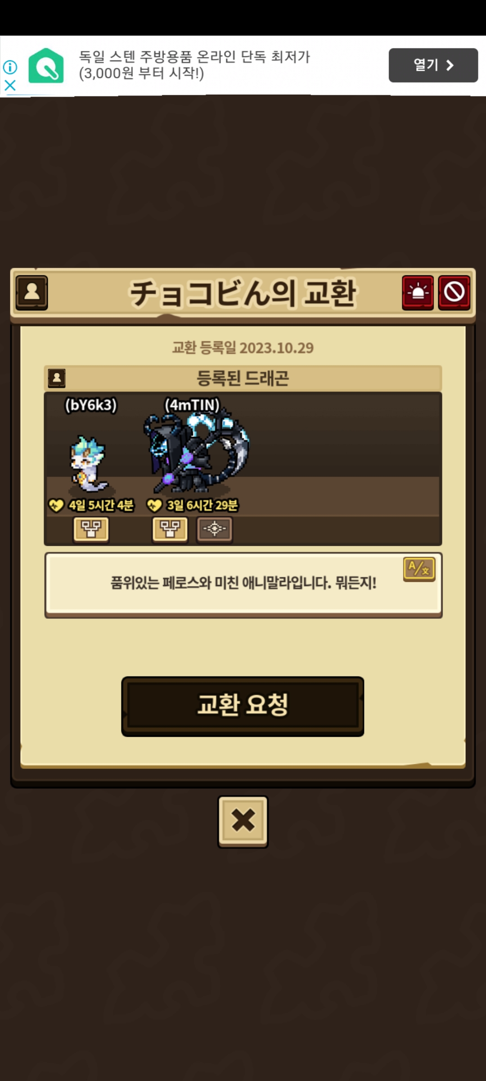Tap the 4일 5시간 4분 heart timer

91,505
